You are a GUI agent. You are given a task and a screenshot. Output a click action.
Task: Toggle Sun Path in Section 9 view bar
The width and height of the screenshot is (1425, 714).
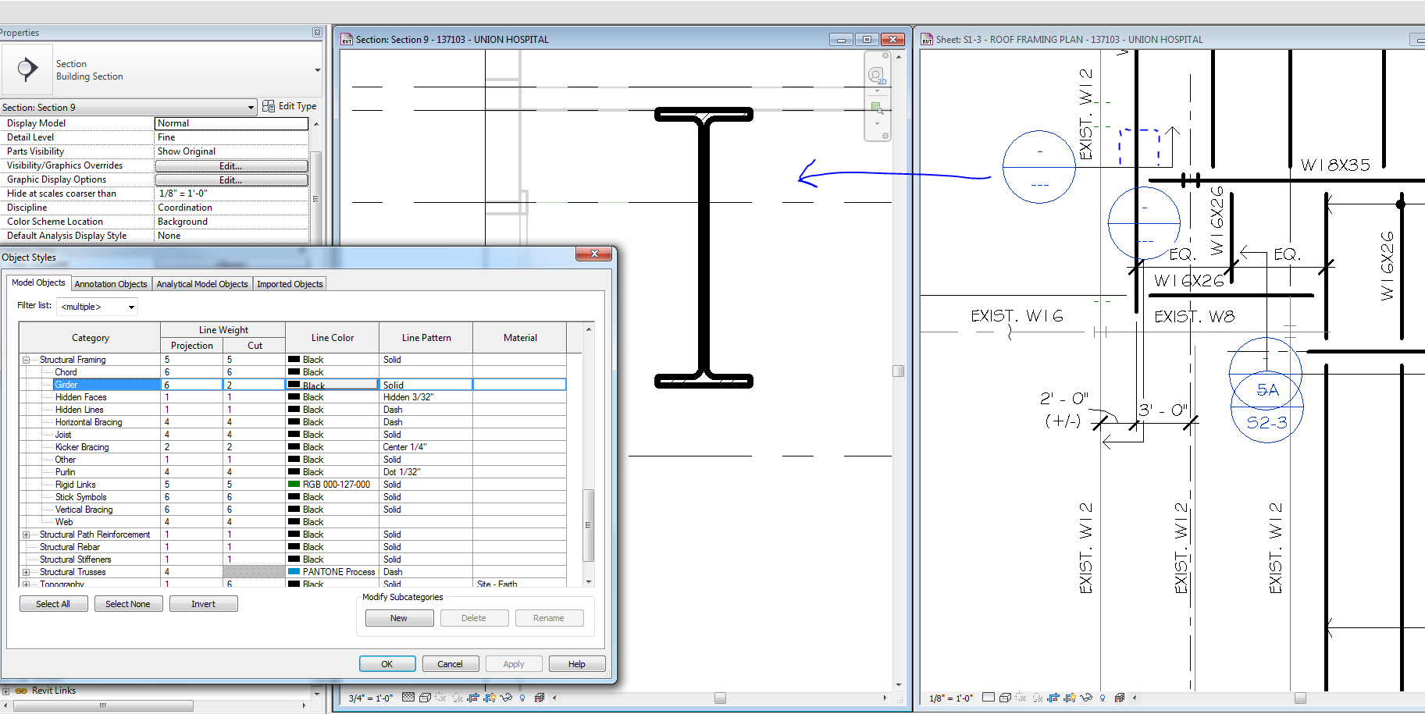pyautogui.click(x=440, y=698)
